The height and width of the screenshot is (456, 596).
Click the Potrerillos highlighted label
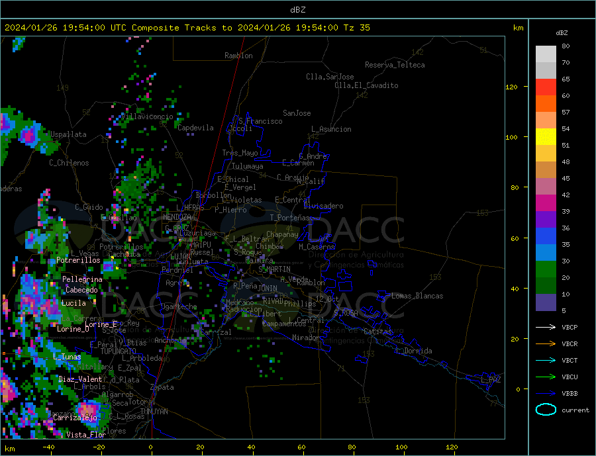[78, 260]
